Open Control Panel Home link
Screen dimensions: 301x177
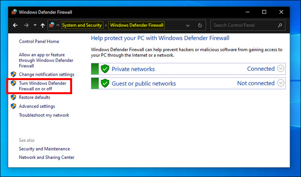39,41
